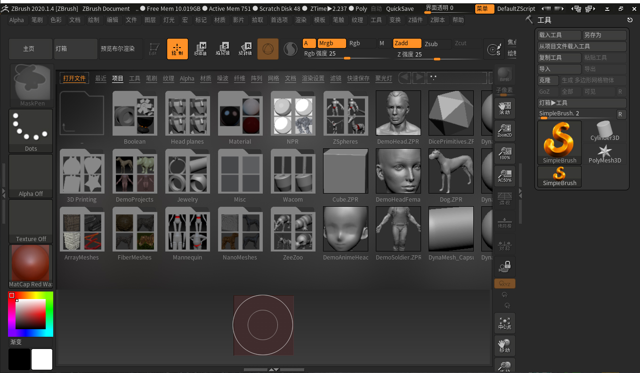640x373 pixels.
Task: Click the 滚动 scroll hand icon
Action: [504, 108]
